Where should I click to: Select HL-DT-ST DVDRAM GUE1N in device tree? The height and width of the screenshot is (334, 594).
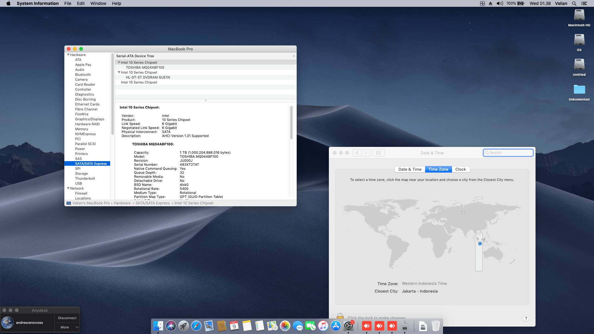(148, 77)
